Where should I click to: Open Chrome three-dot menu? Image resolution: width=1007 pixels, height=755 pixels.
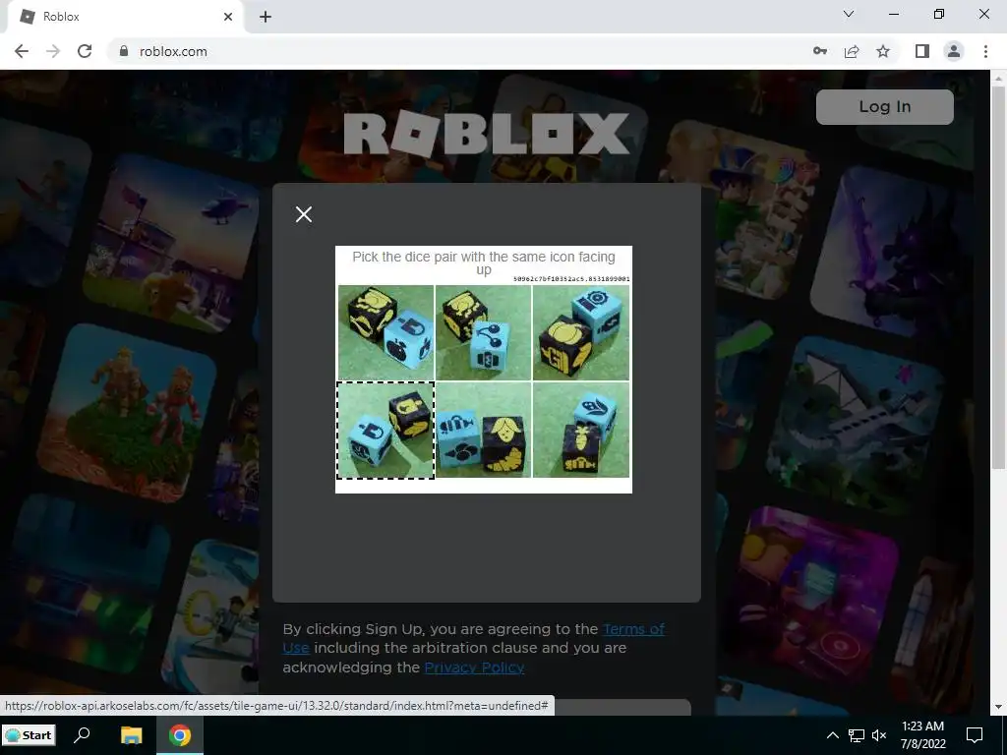pos(985,51)
